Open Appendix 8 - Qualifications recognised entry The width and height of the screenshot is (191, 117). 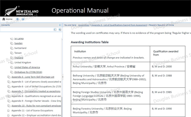(36, 96)
